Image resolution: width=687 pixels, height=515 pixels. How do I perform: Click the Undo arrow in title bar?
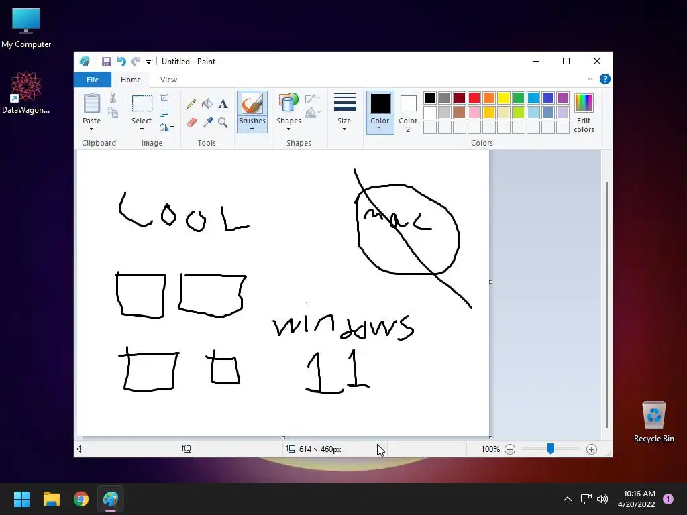(x=121, y=62)
